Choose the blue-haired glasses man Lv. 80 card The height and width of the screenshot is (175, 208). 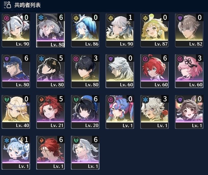click(x=16, y=71)
